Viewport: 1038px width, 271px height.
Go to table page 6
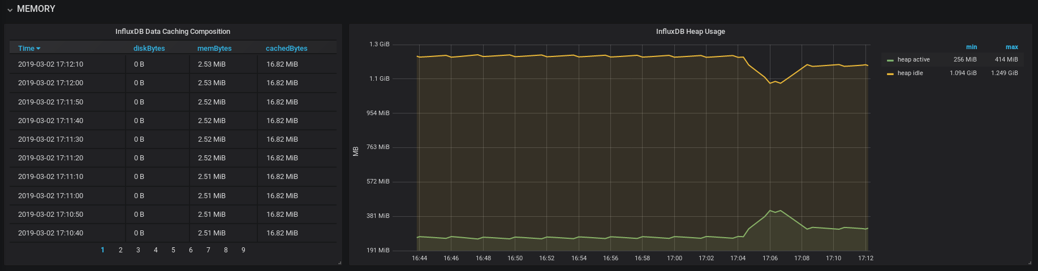tap(191, 250)
